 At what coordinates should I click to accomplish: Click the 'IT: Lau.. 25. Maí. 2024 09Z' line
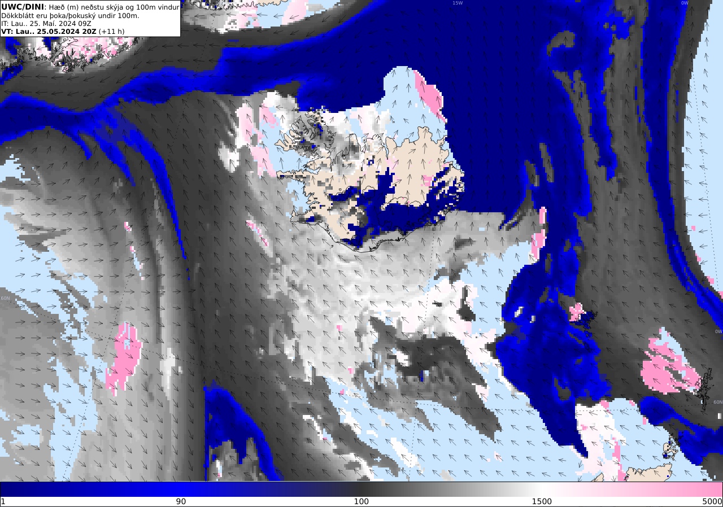47,23
